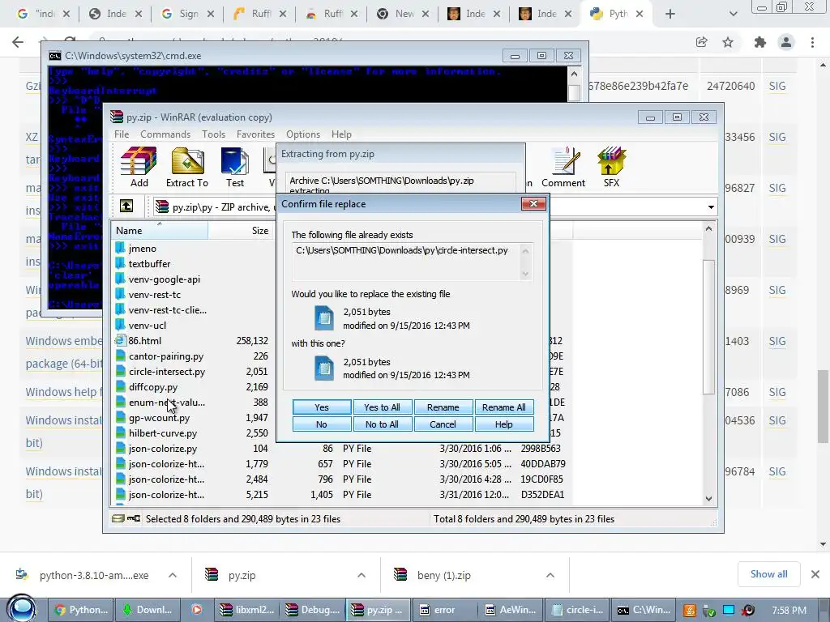Viewport: 830px width, 622px height.
Task: Click the Rename button
Action: (443, 407)
